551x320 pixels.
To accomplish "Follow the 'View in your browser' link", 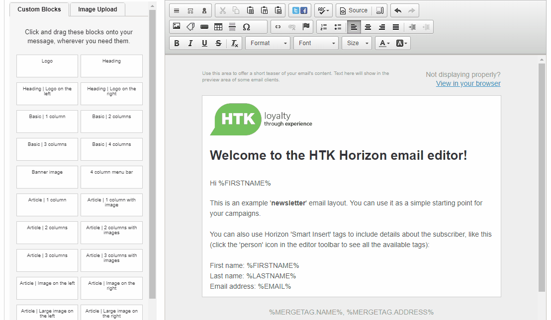I will (x=468, y=83).
